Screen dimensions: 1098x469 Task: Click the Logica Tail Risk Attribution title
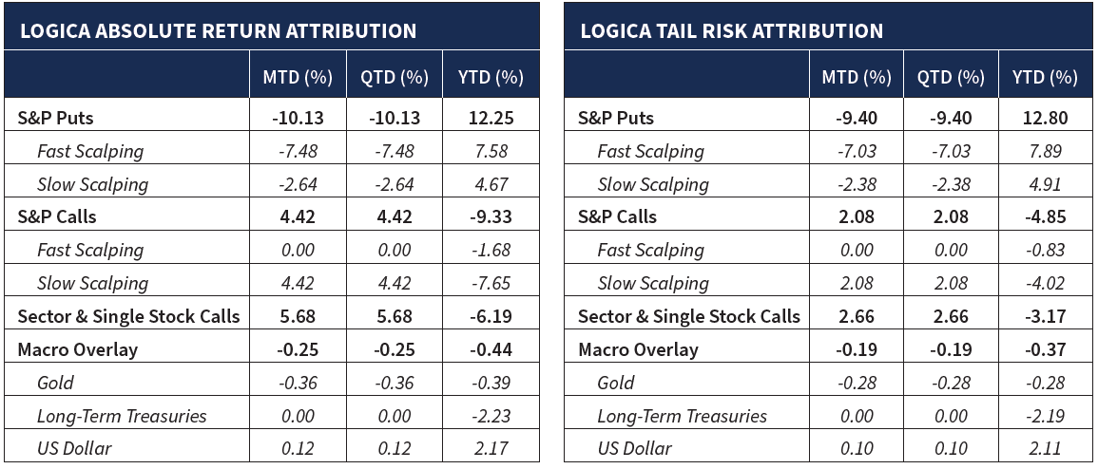tap(731, 30)
